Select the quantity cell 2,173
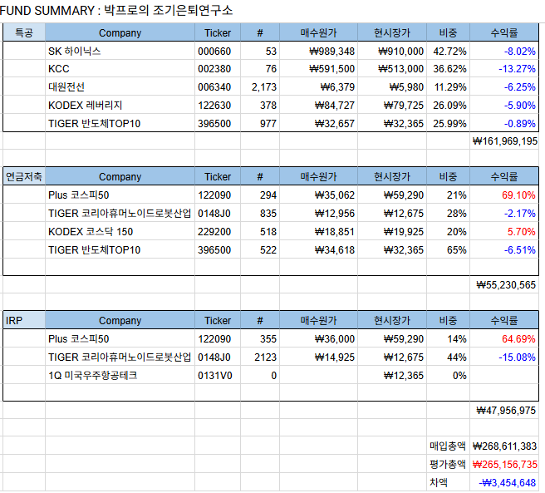The height and width of the screenshot is (493, 545). (x=260, y=87)
